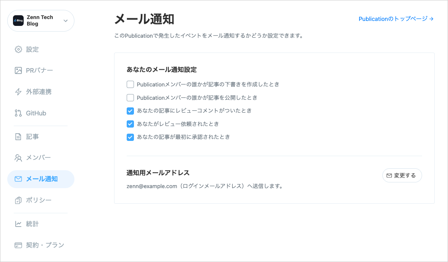Uncheck the review comment notification checkbox
The height and width of the screenshot is (262, 448).
click(x=130, y=111)
